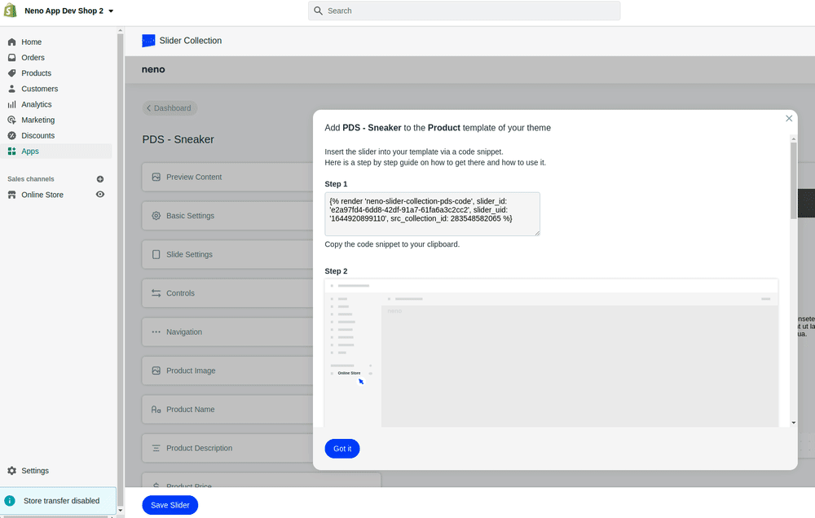Expand the Controls section

coord(227,293)
